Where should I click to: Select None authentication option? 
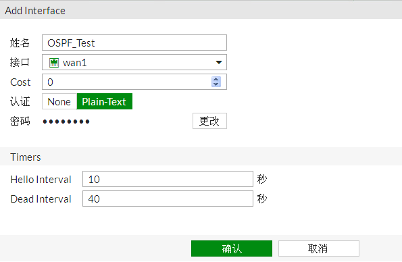[x=59, y=101]
